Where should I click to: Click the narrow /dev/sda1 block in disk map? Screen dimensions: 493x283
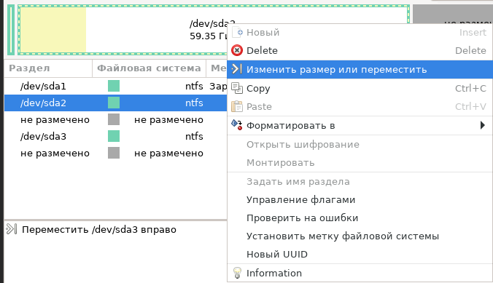coord(11,30)
